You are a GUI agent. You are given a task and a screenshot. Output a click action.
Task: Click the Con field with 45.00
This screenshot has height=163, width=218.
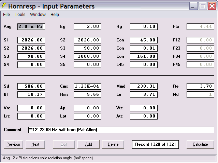tap(144, 40)
